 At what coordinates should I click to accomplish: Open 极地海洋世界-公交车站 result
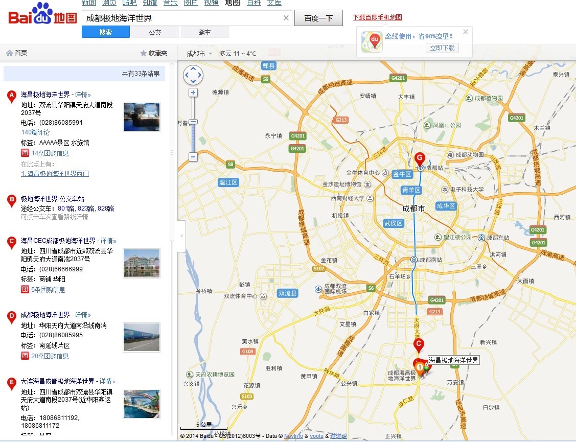(53, 199)
